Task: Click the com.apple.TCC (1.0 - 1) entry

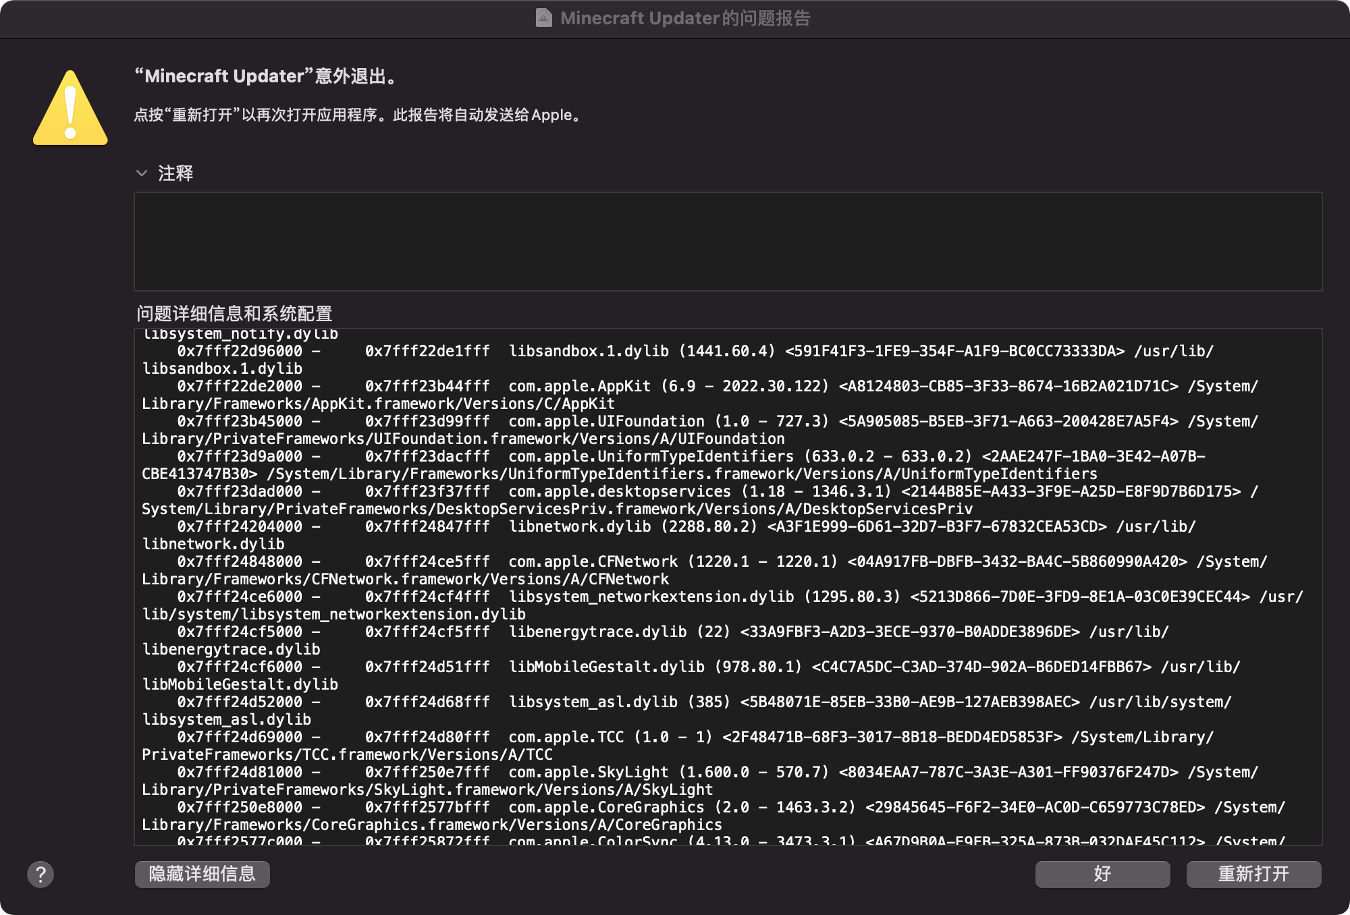Action: [x=610, y=738]
